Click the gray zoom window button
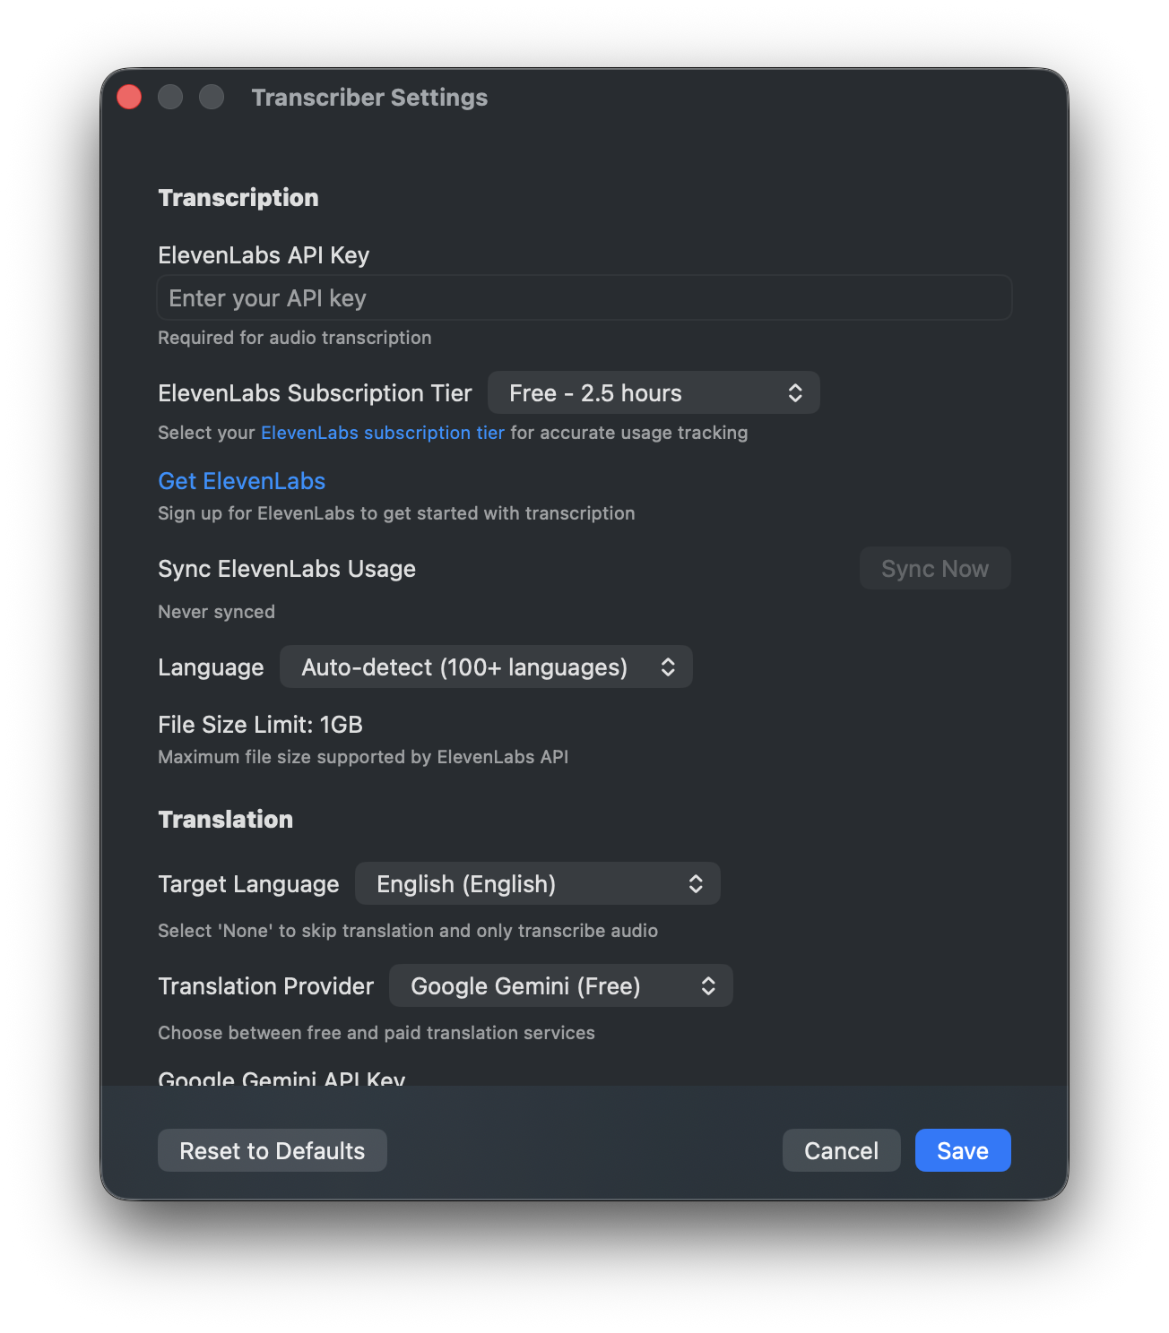Screen dimensions: 1169x1333 (x=212, y=97)
